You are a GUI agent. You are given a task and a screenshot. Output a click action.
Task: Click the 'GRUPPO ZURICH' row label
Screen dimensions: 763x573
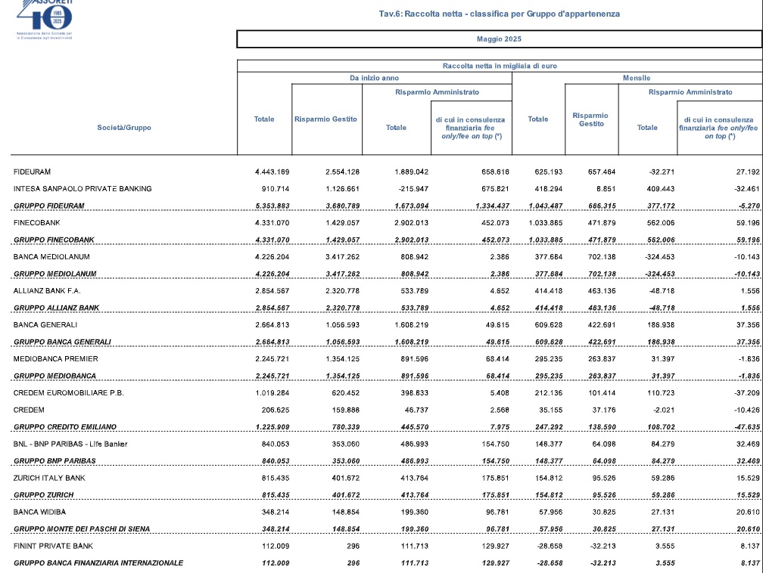44,495
